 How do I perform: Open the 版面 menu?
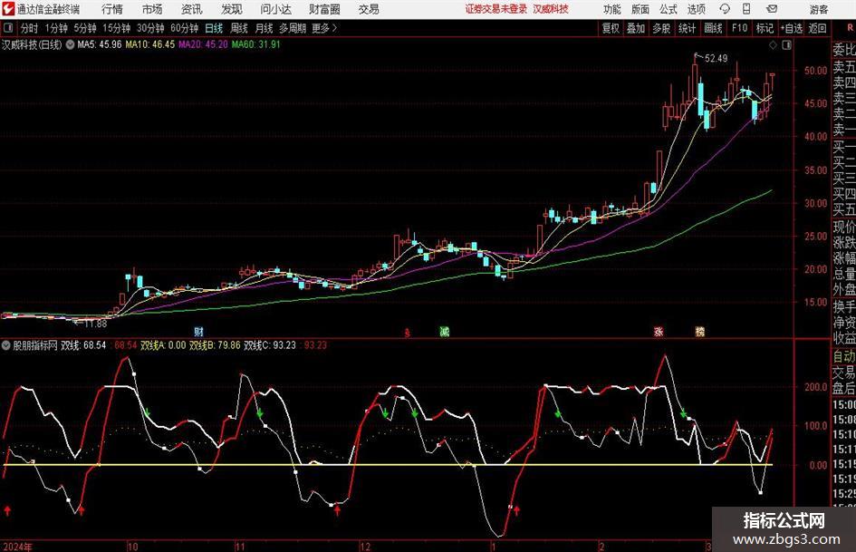click(x=640, y=9)
